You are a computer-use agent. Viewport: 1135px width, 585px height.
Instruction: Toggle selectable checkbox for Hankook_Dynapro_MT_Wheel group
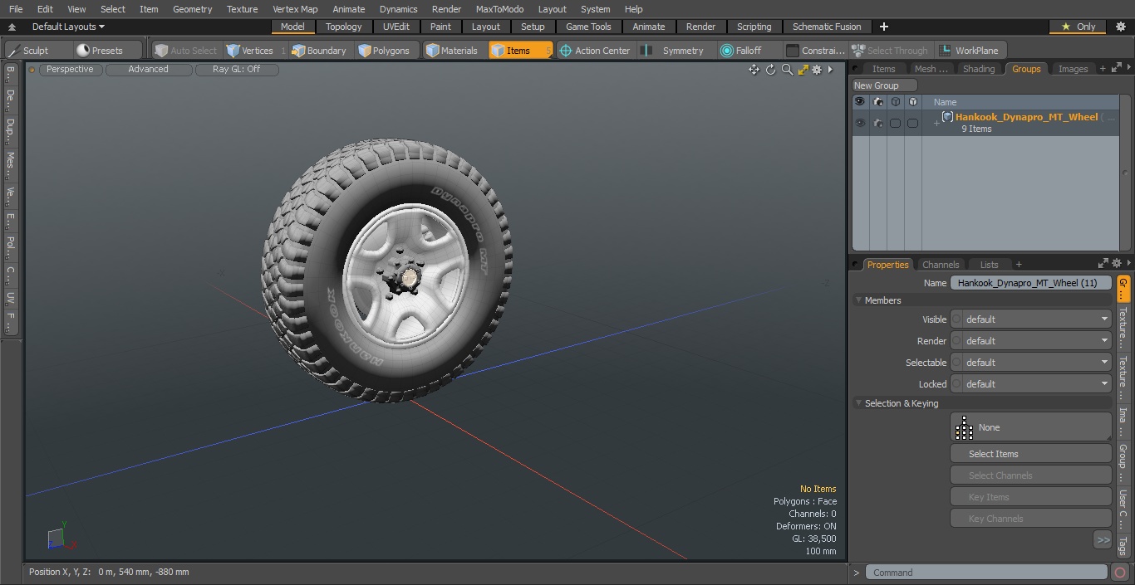click(895, 123)
